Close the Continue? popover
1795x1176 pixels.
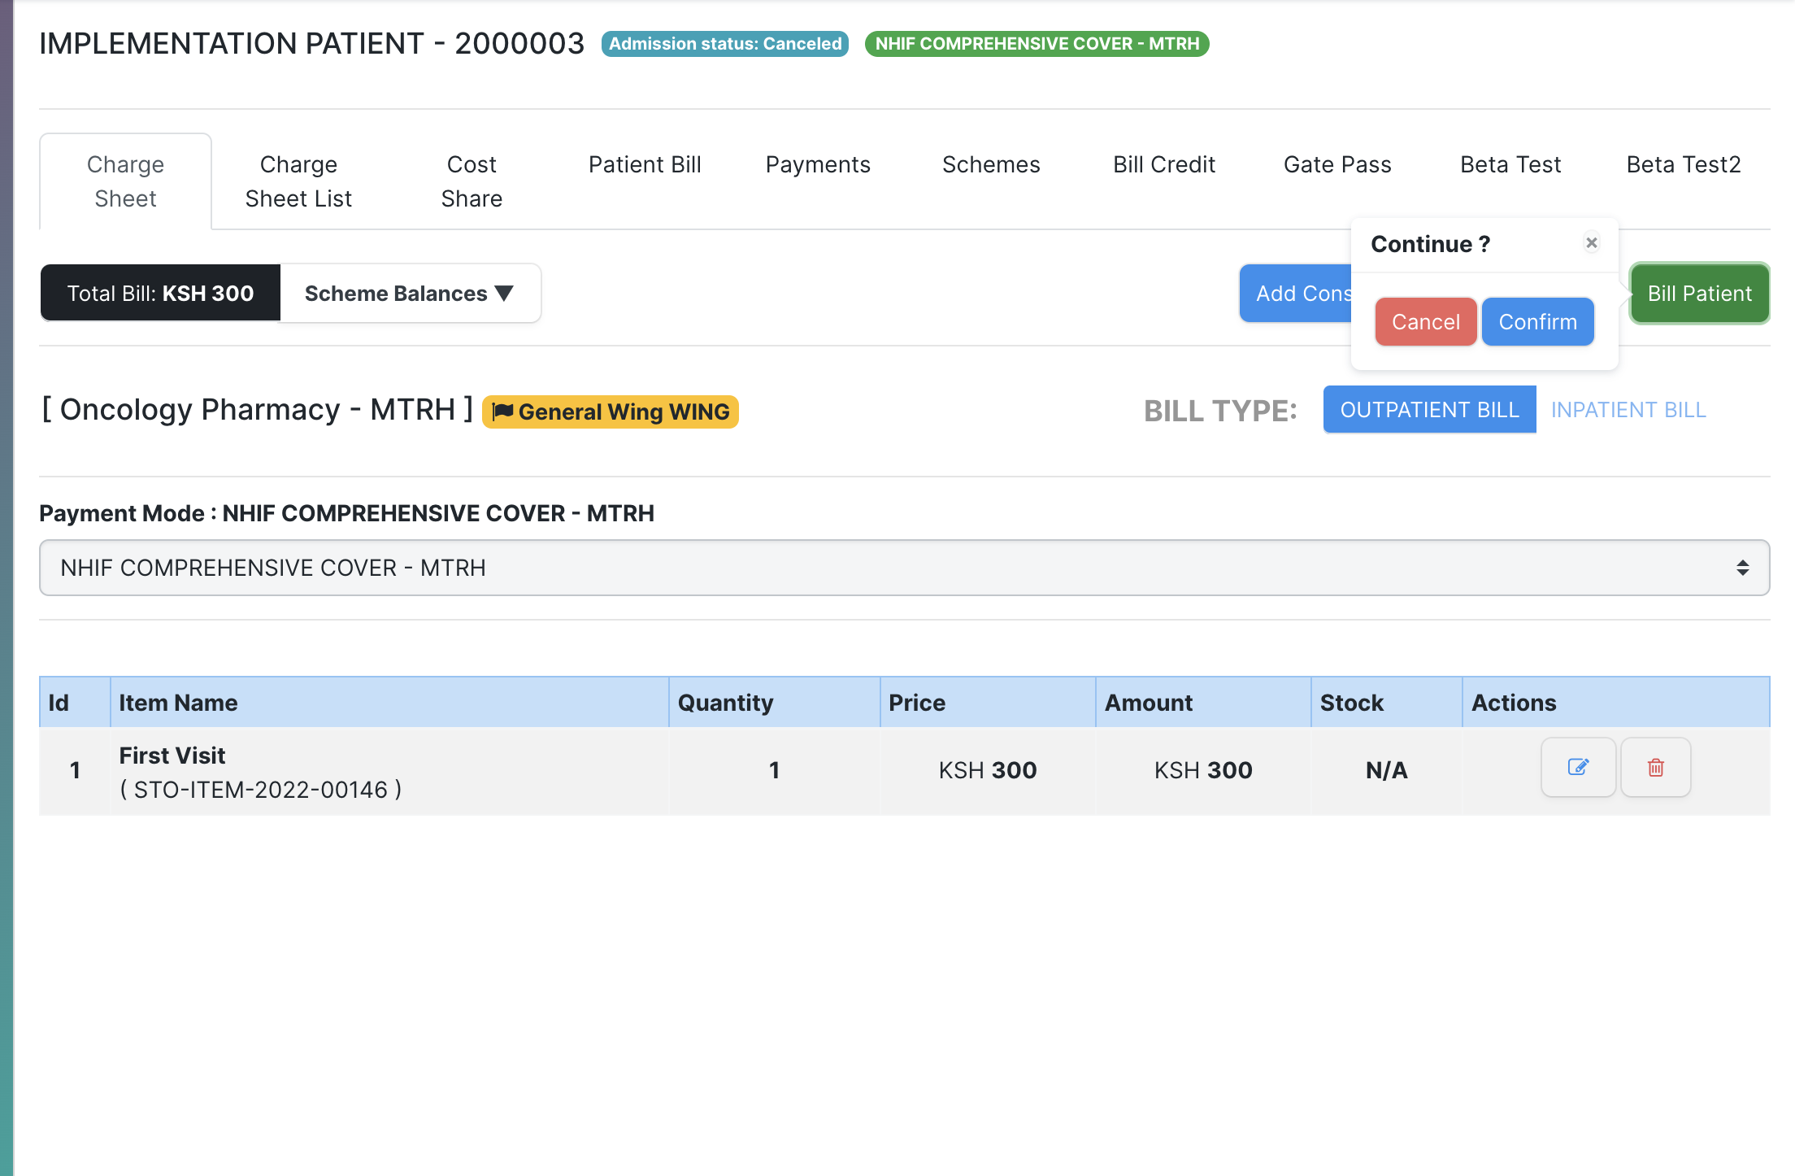point(1592,242)
